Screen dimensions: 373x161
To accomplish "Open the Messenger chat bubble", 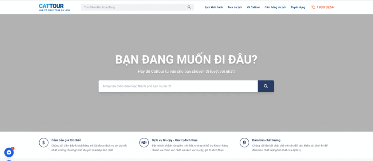I will (x=9, y=152).
